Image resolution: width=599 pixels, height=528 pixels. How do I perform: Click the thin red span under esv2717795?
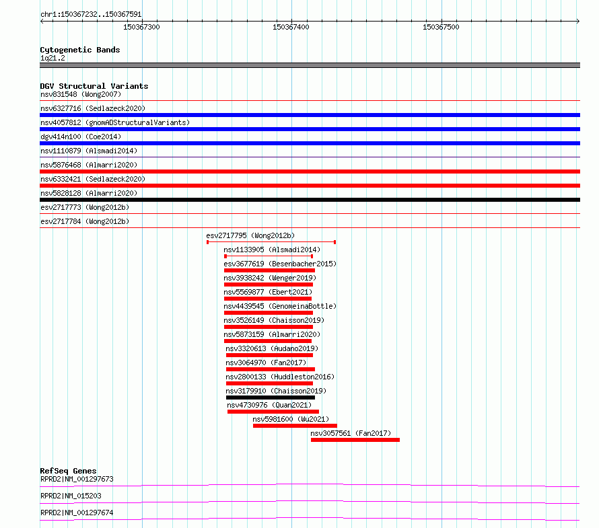[271, 242]
